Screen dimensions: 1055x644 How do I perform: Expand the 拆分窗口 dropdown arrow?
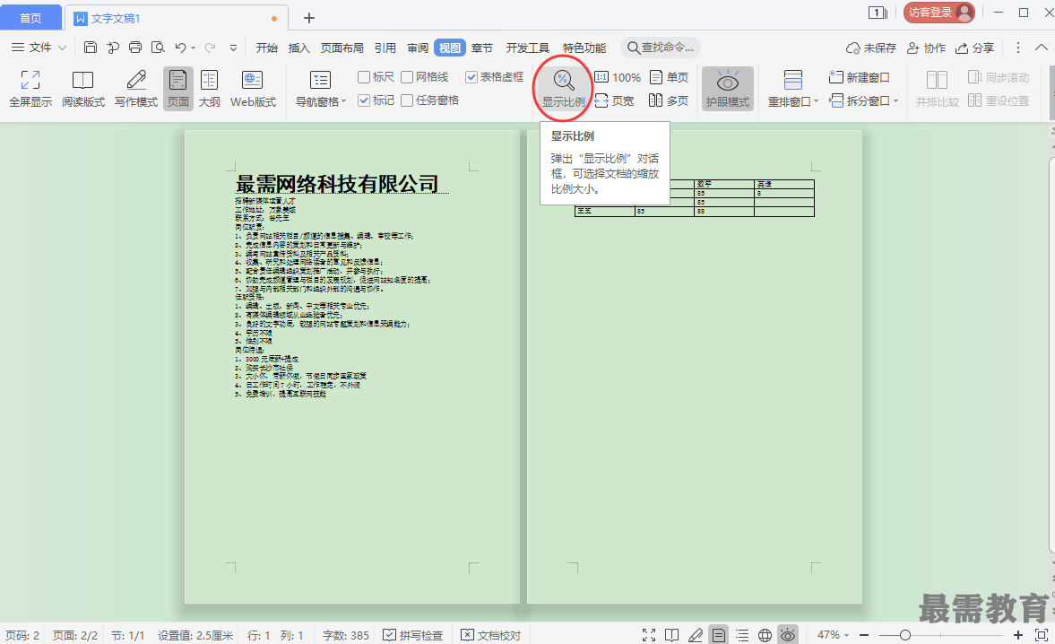point(895,101)
